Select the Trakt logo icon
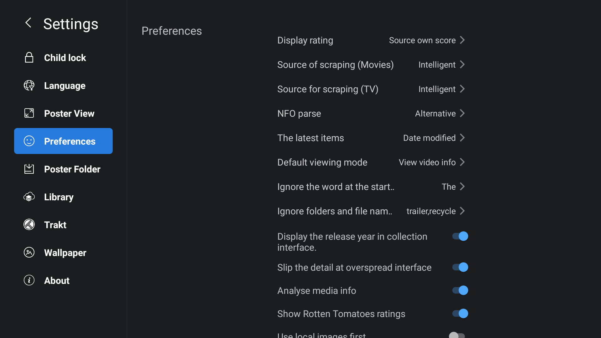Image resolution: width=601 pixels, height=338 pixels. 29,224
